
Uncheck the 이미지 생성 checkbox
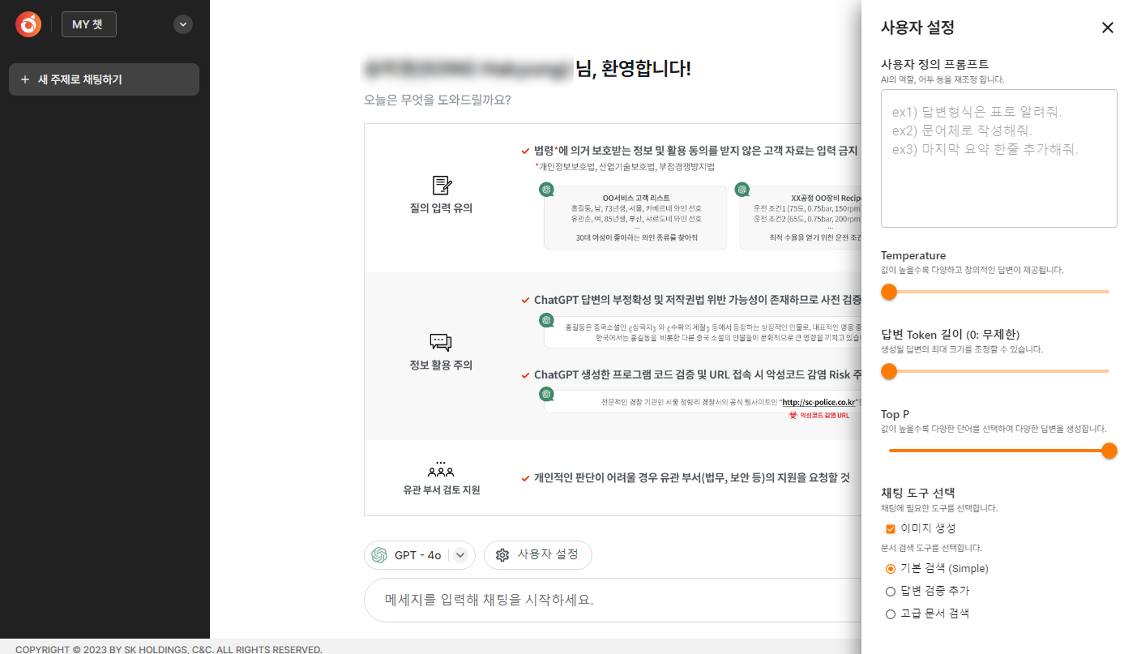coord(891,529)
